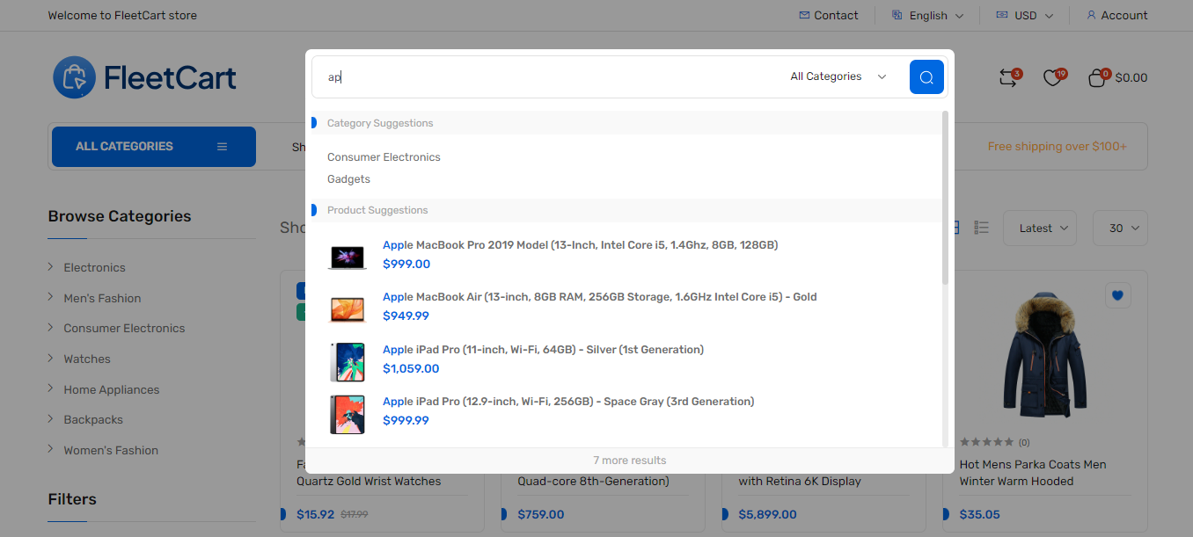Select Apple MacBook Pro 2019 suggestion
Screen dimensions: 1193x537
point(580,245)
